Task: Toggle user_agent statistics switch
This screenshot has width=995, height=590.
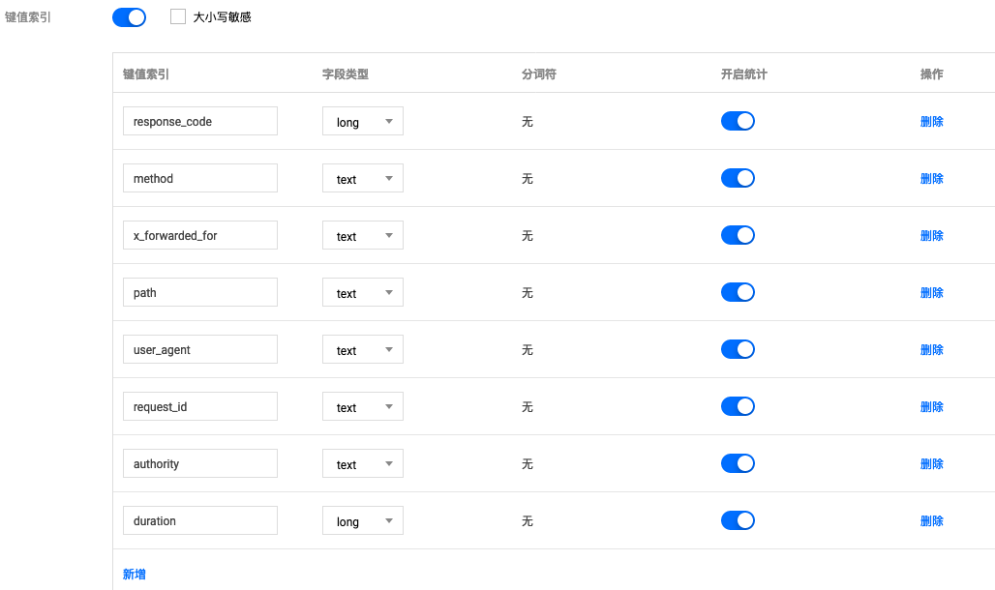Action: point(738,349)
